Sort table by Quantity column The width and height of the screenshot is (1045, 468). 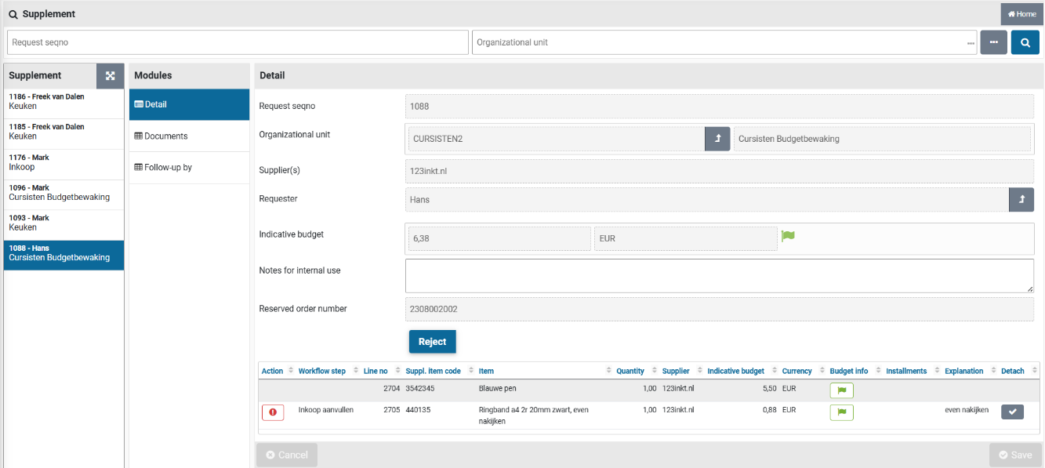tap(630, 371)
